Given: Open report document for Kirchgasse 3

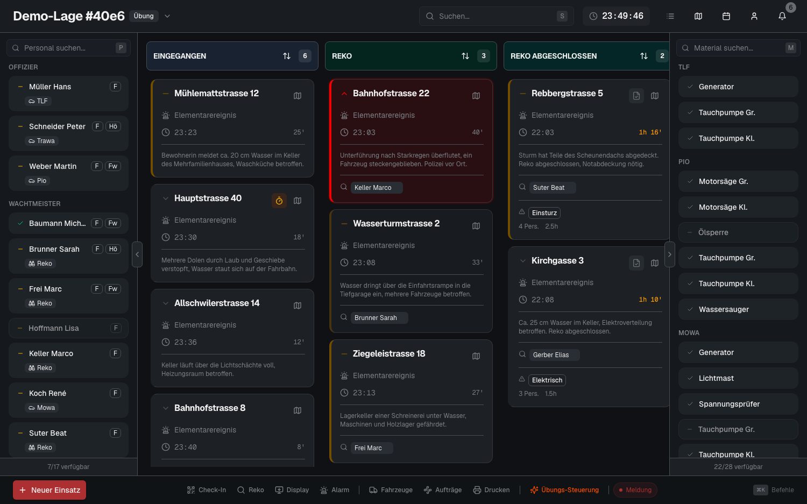Looking at the screenshot, I should (636, 263).
